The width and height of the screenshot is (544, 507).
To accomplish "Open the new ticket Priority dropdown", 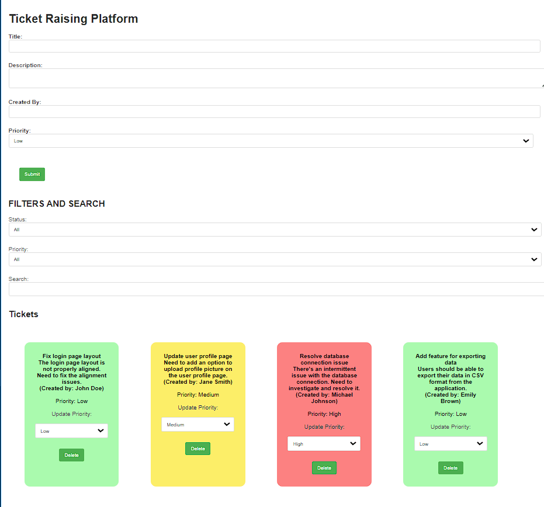I will [271, 141].
